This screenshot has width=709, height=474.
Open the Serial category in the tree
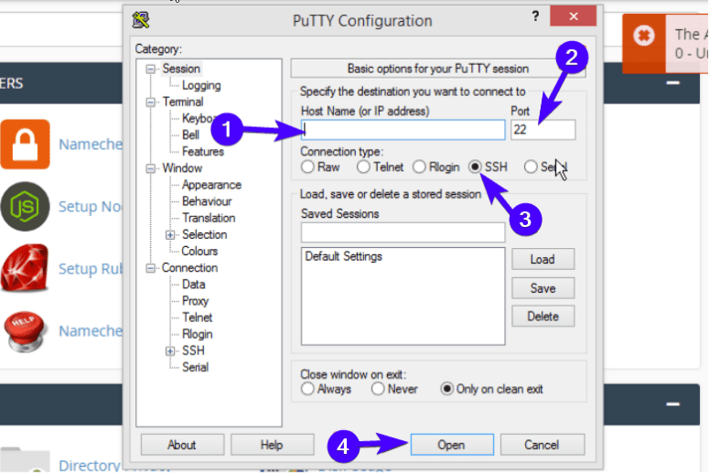(x=195, y=367)
